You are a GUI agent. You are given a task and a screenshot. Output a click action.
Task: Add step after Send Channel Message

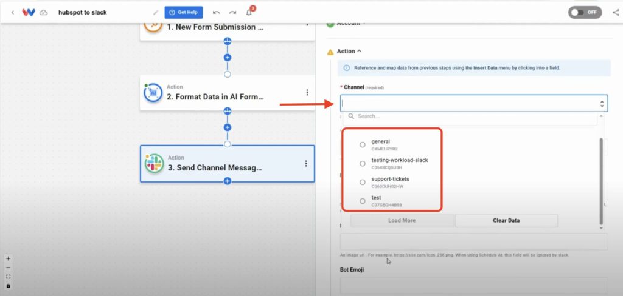coord(228,181)
